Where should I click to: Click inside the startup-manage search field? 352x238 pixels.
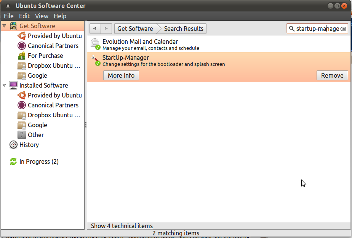[x=317, y=29]
